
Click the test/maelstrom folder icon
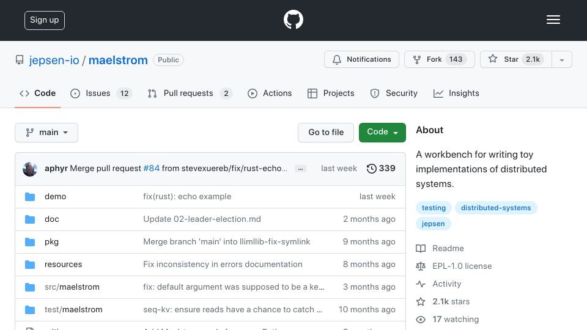[x=30, y=310]
